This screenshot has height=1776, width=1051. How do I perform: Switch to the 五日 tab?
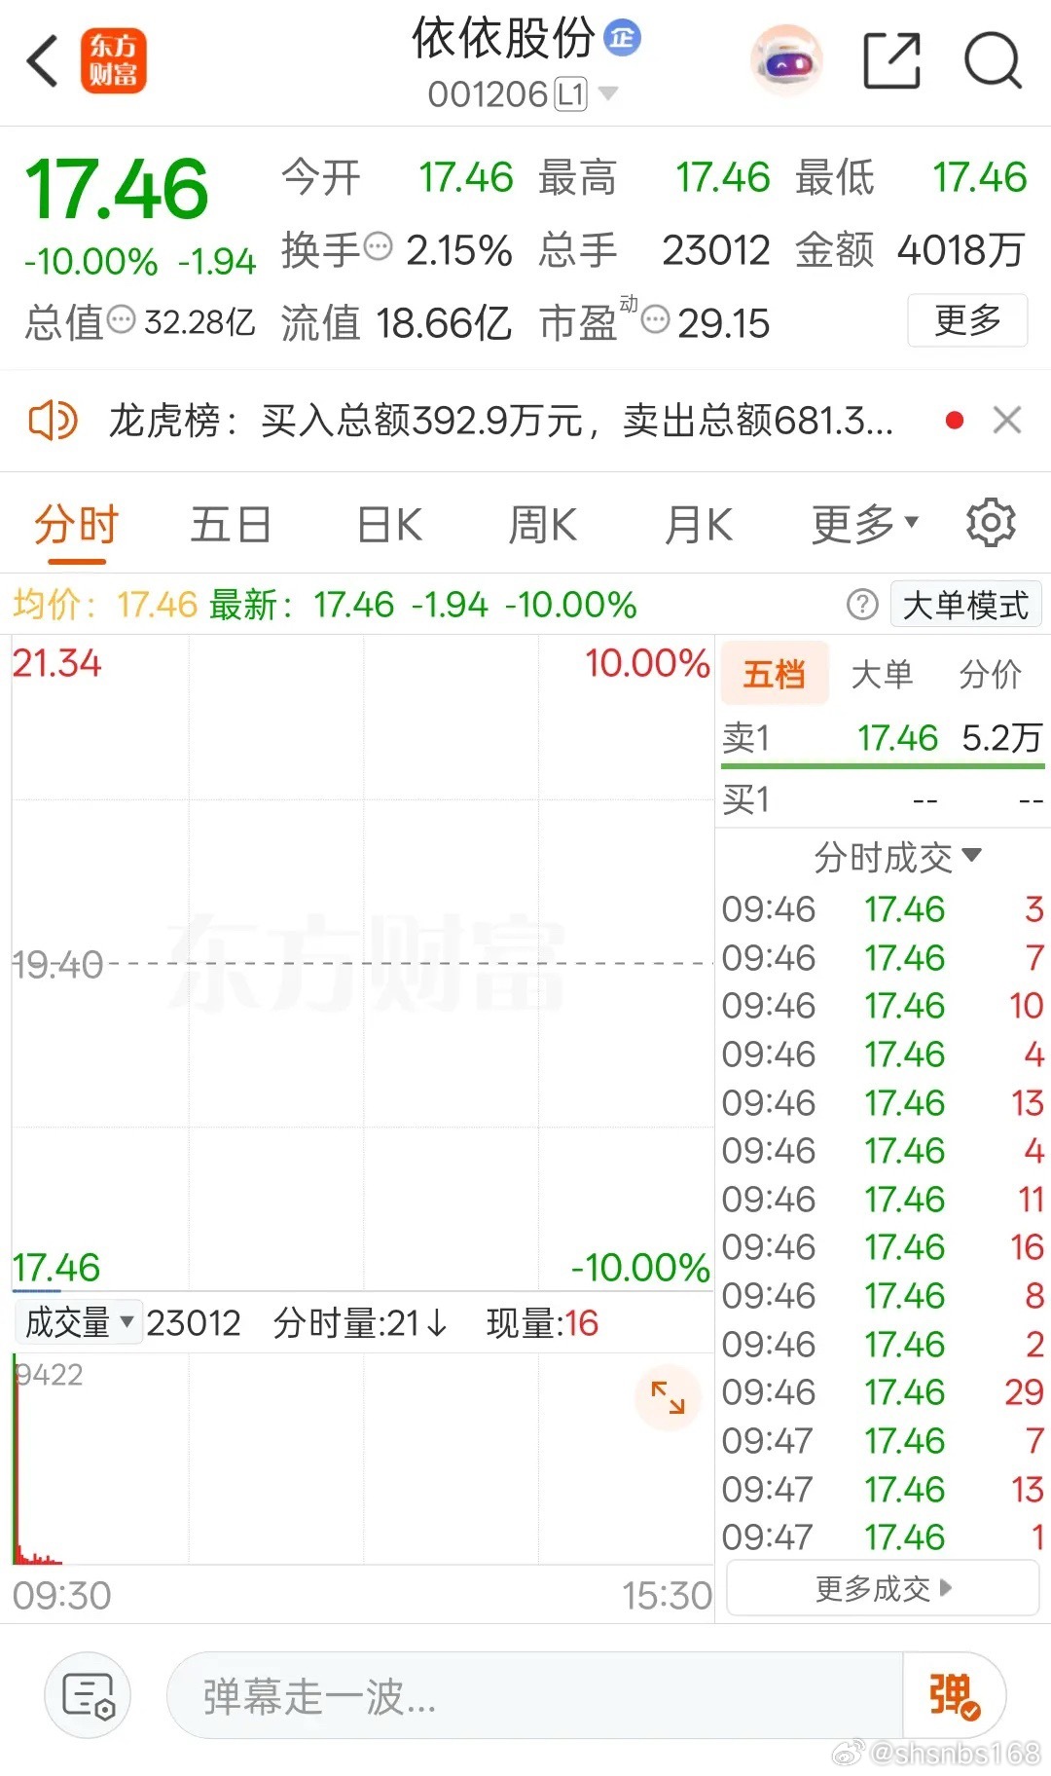click(x=231, y=525)
